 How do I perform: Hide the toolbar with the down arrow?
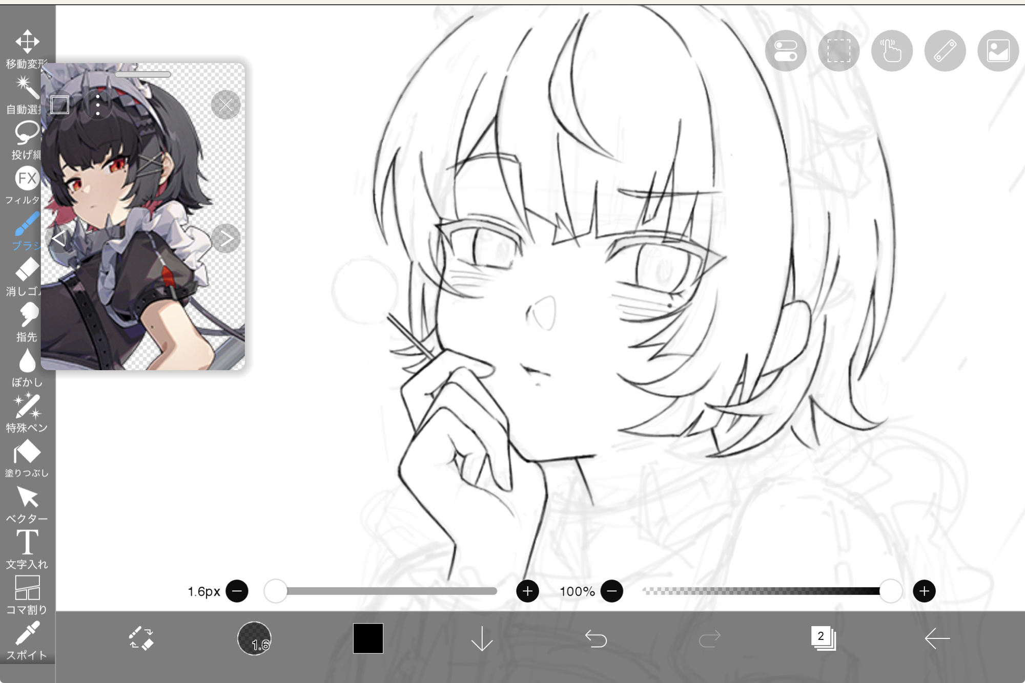[482, 638]
